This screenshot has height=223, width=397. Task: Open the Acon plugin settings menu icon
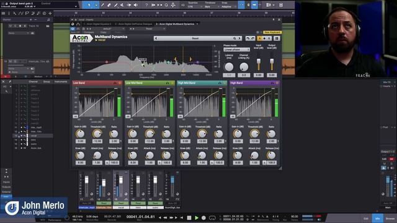(277, 38)
